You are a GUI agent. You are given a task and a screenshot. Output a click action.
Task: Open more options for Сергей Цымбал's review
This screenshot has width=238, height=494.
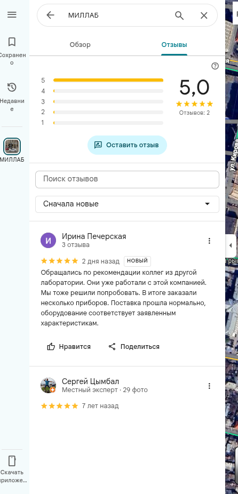pyautogui.click(x=209, y=386)
